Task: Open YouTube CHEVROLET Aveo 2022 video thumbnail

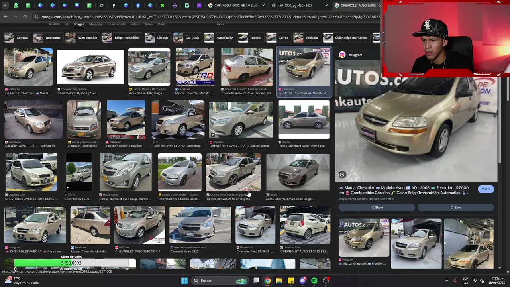Action: pos(241,120)
